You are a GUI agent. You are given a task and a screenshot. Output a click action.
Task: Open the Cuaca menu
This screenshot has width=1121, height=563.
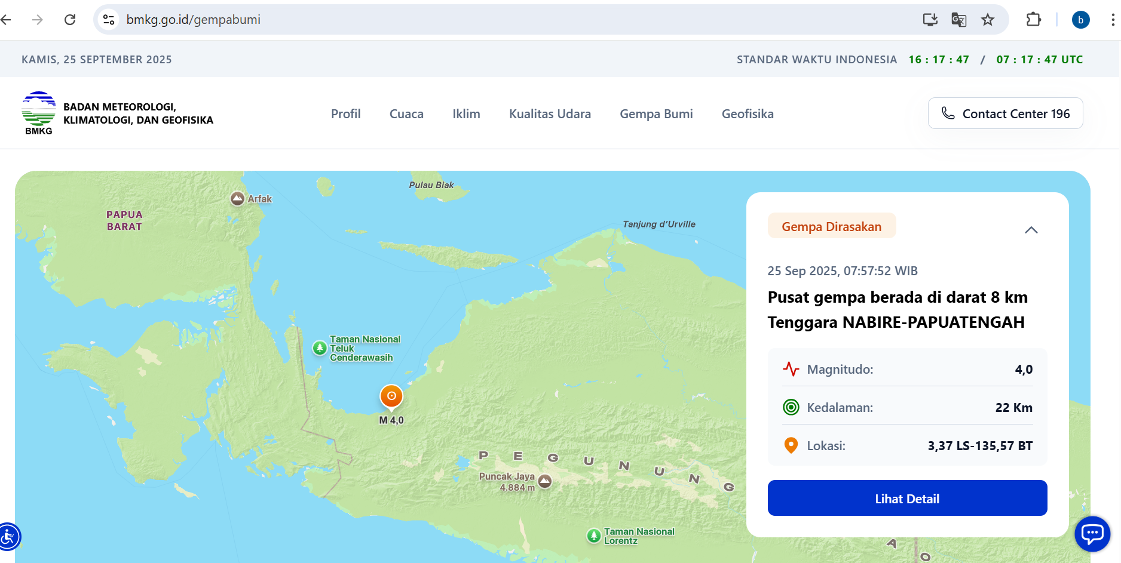pos(406,113)
